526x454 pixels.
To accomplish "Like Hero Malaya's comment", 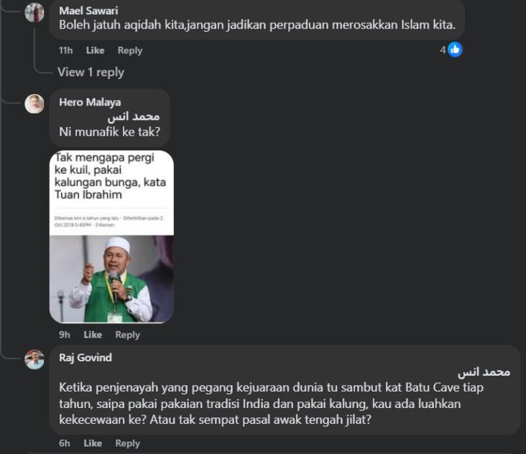I will (x=93, y=335).
